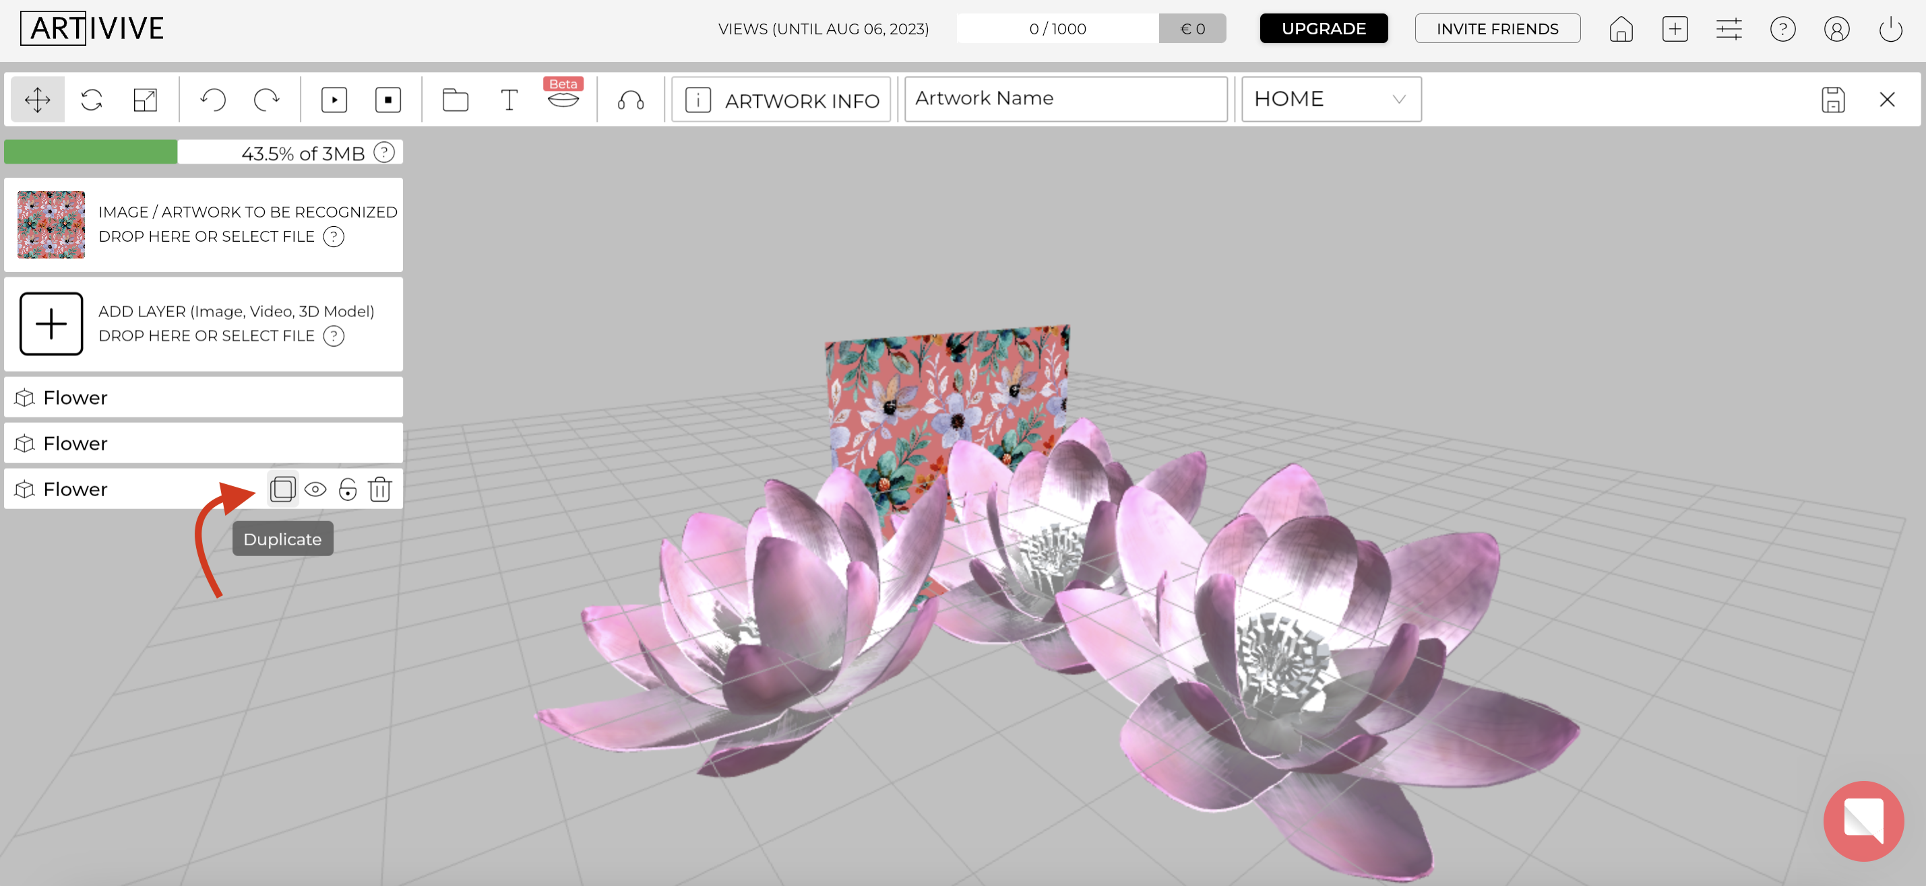Open storage usage help icon
This screenshot has height=886, width=1926.
pos(383,152)
